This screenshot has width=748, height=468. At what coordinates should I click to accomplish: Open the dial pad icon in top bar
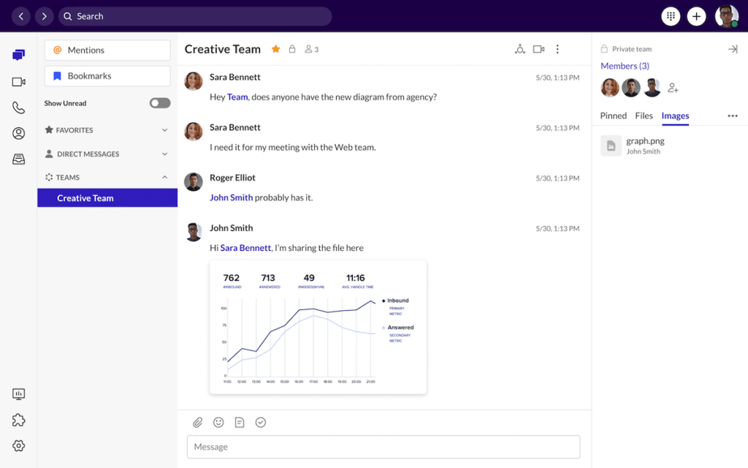coord(670,16)
